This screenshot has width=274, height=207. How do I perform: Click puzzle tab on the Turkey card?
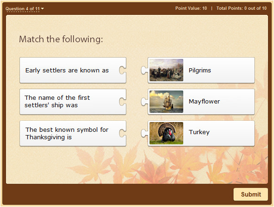tap(144, 133)
